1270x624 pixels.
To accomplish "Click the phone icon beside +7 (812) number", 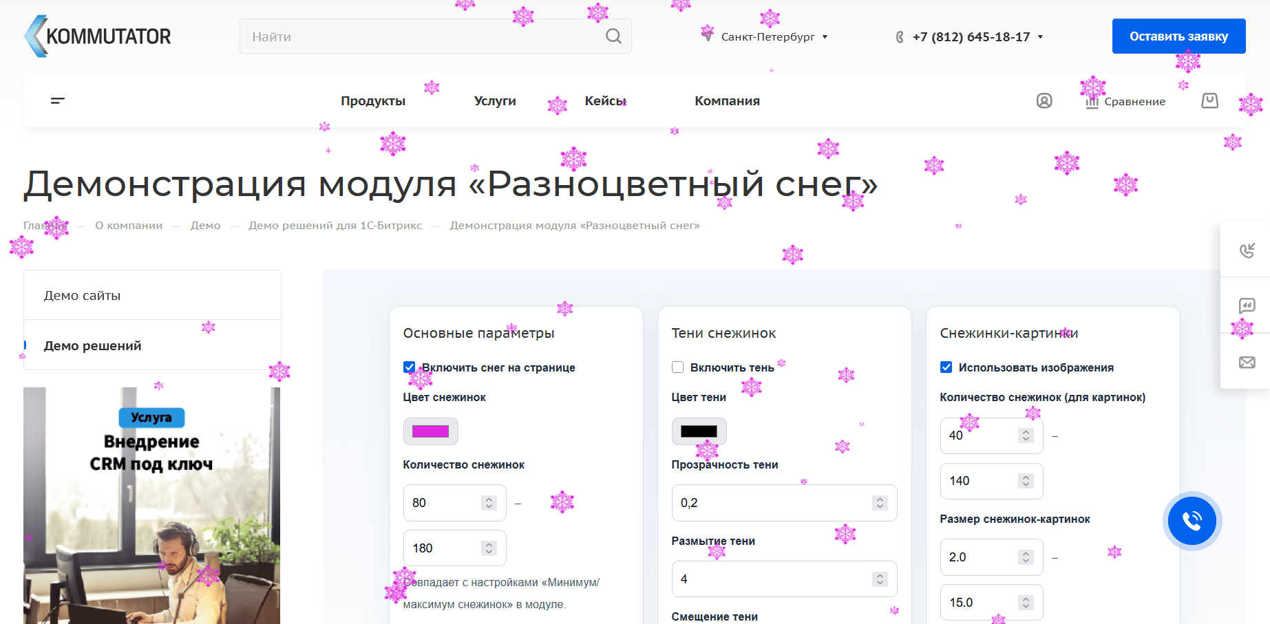I will point(900,37).
